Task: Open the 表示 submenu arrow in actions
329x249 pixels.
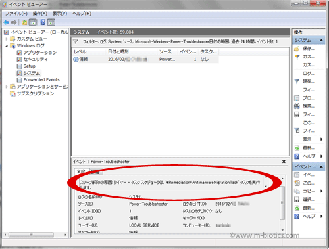Action: [321, 139]
